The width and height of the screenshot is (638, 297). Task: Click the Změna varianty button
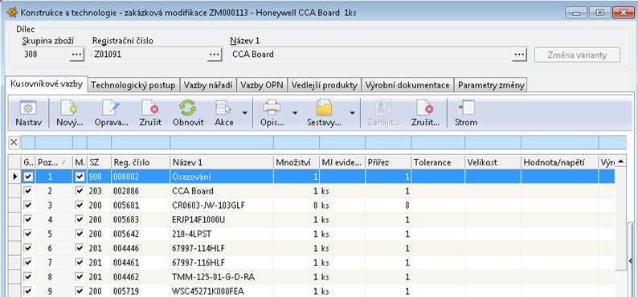pos(578,55)
